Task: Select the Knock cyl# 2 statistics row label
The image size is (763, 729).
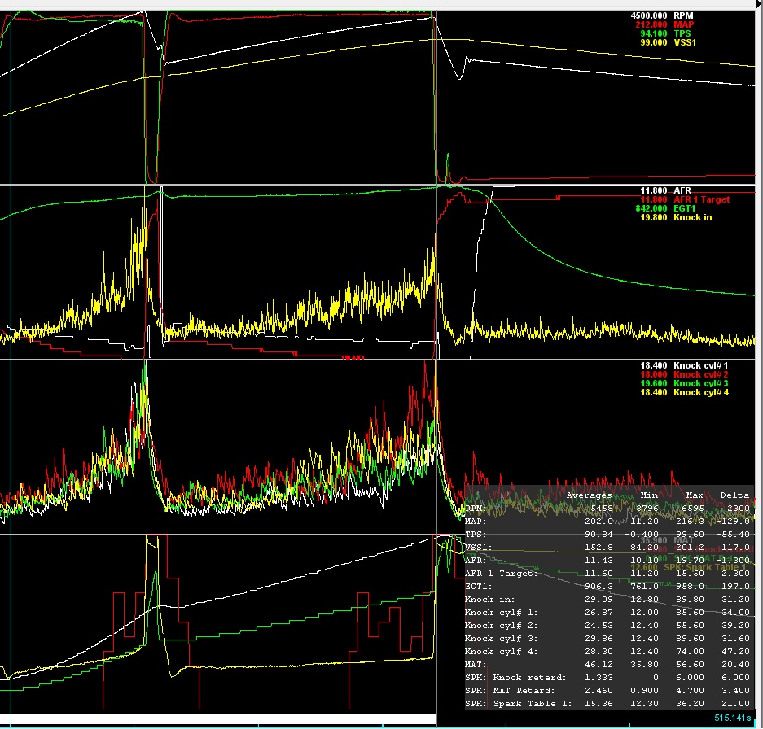Action: 502,626
